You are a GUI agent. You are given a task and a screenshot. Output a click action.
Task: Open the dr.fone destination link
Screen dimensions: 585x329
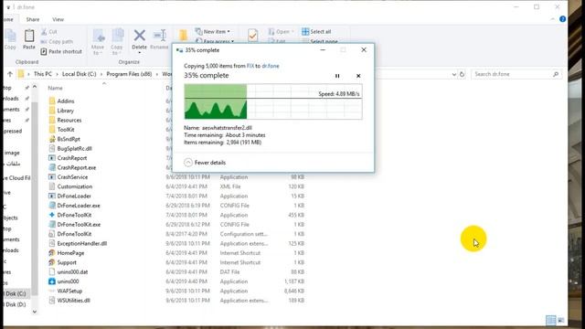[271, 66]
